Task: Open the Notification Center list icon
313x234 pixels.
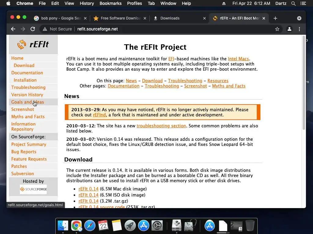Action: pos(303,3)
